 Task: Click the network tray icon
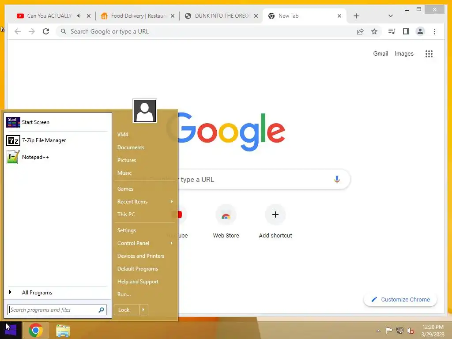(400, 330)
